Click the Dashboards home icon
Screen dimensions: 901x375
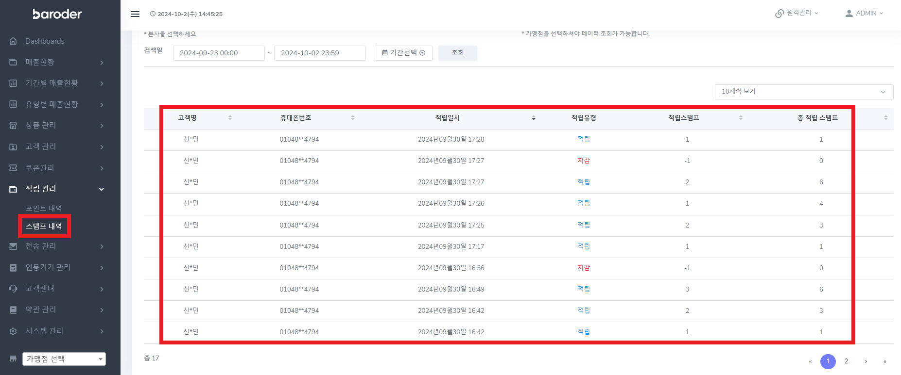pyautogui.click(x=13, y=41)
